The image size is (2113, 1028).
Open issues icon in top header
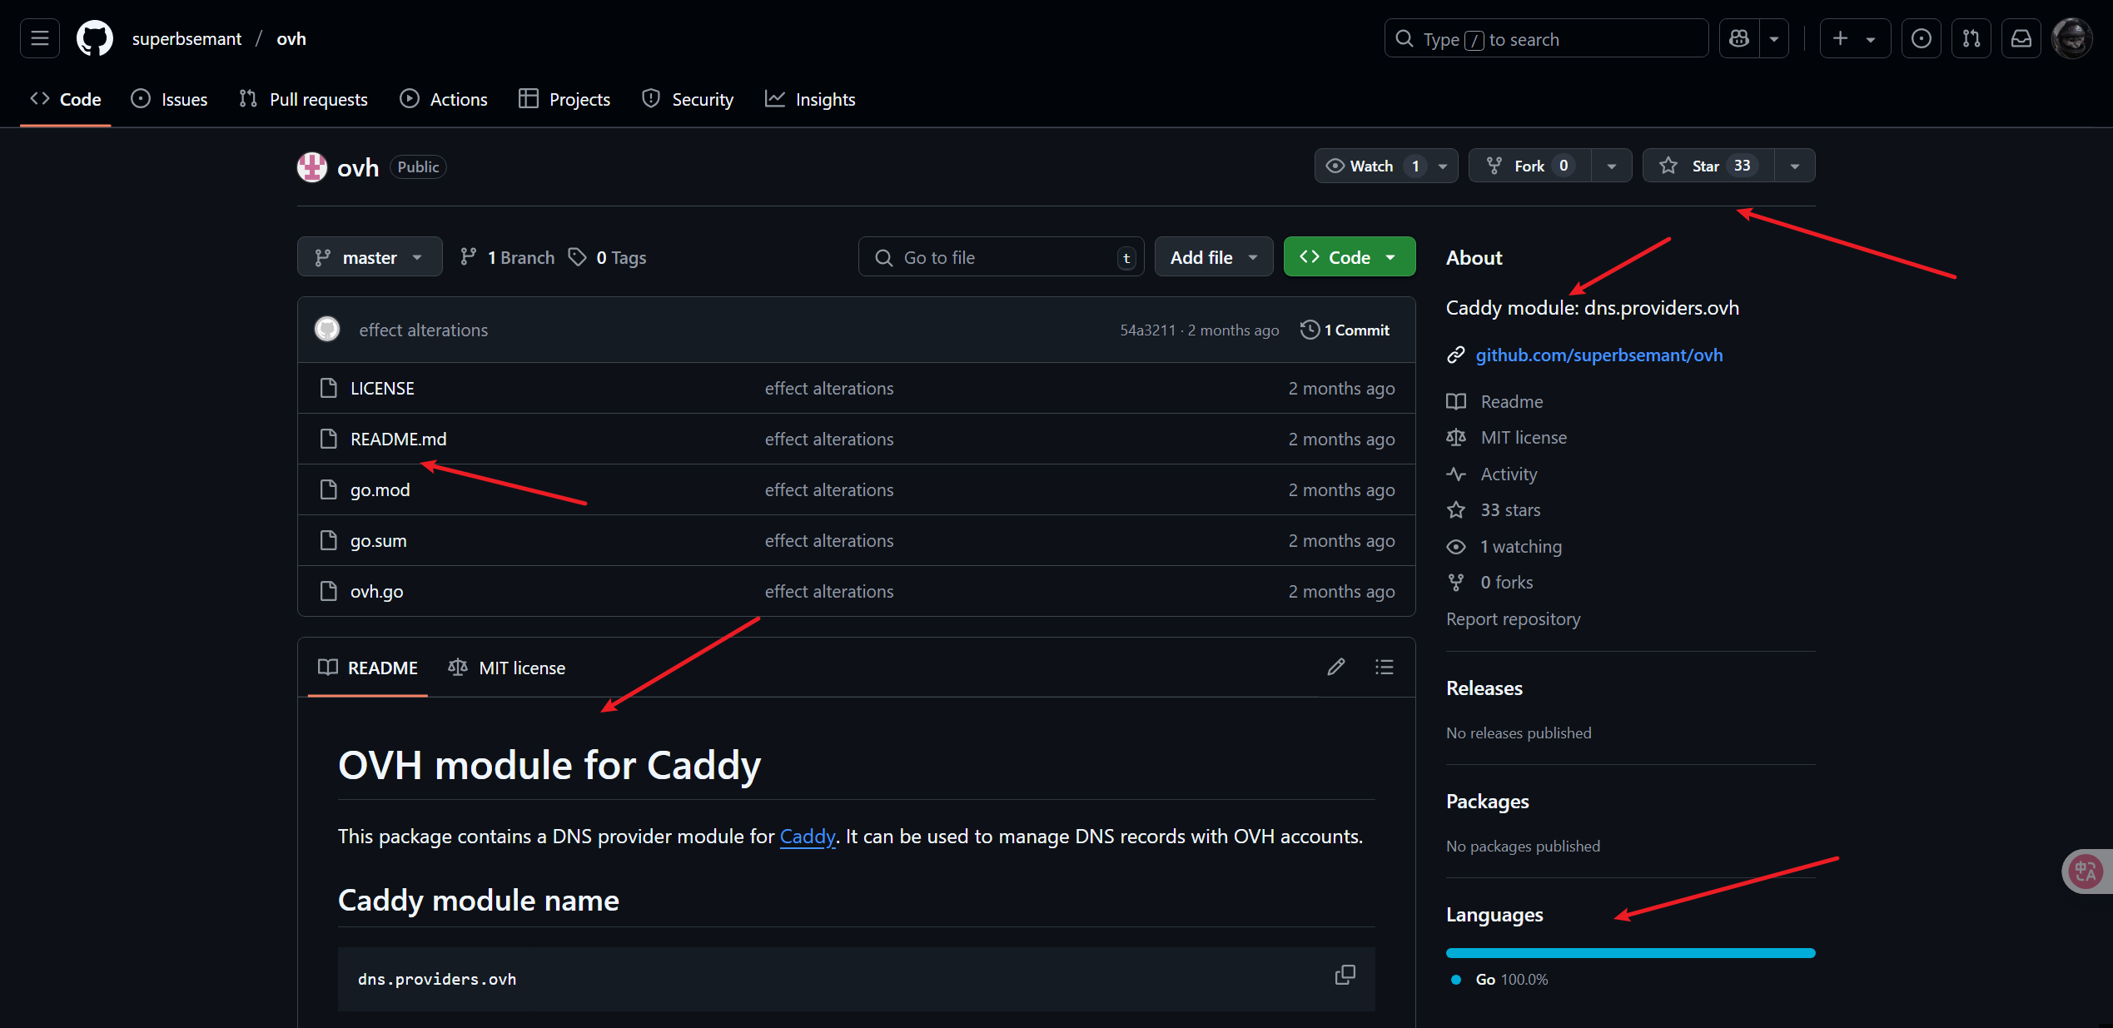[x=1921, y=38]
